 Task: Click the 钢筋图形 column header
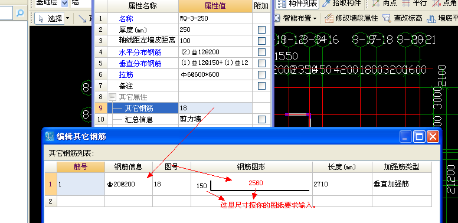coord(251,167)
